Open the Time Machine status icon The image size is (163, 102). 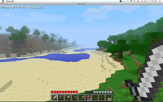point(124,1)
